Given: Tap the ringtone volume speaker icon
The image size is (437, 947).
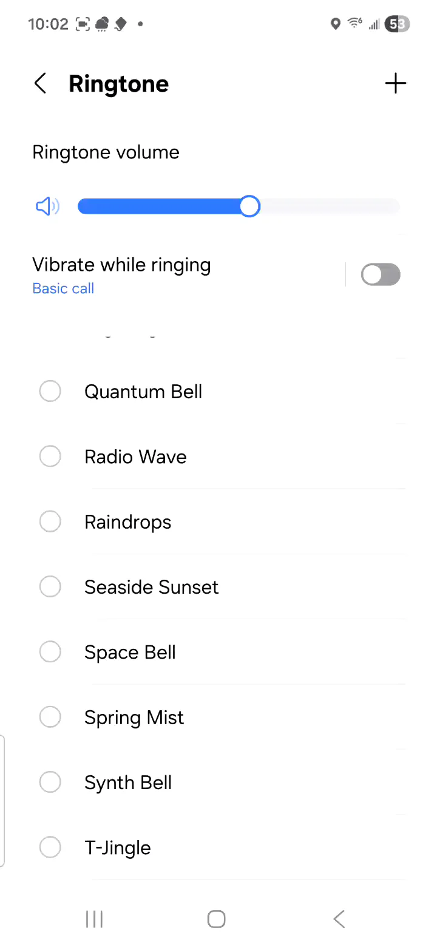Looking at the screenshot, I should (x=47, y=207).
